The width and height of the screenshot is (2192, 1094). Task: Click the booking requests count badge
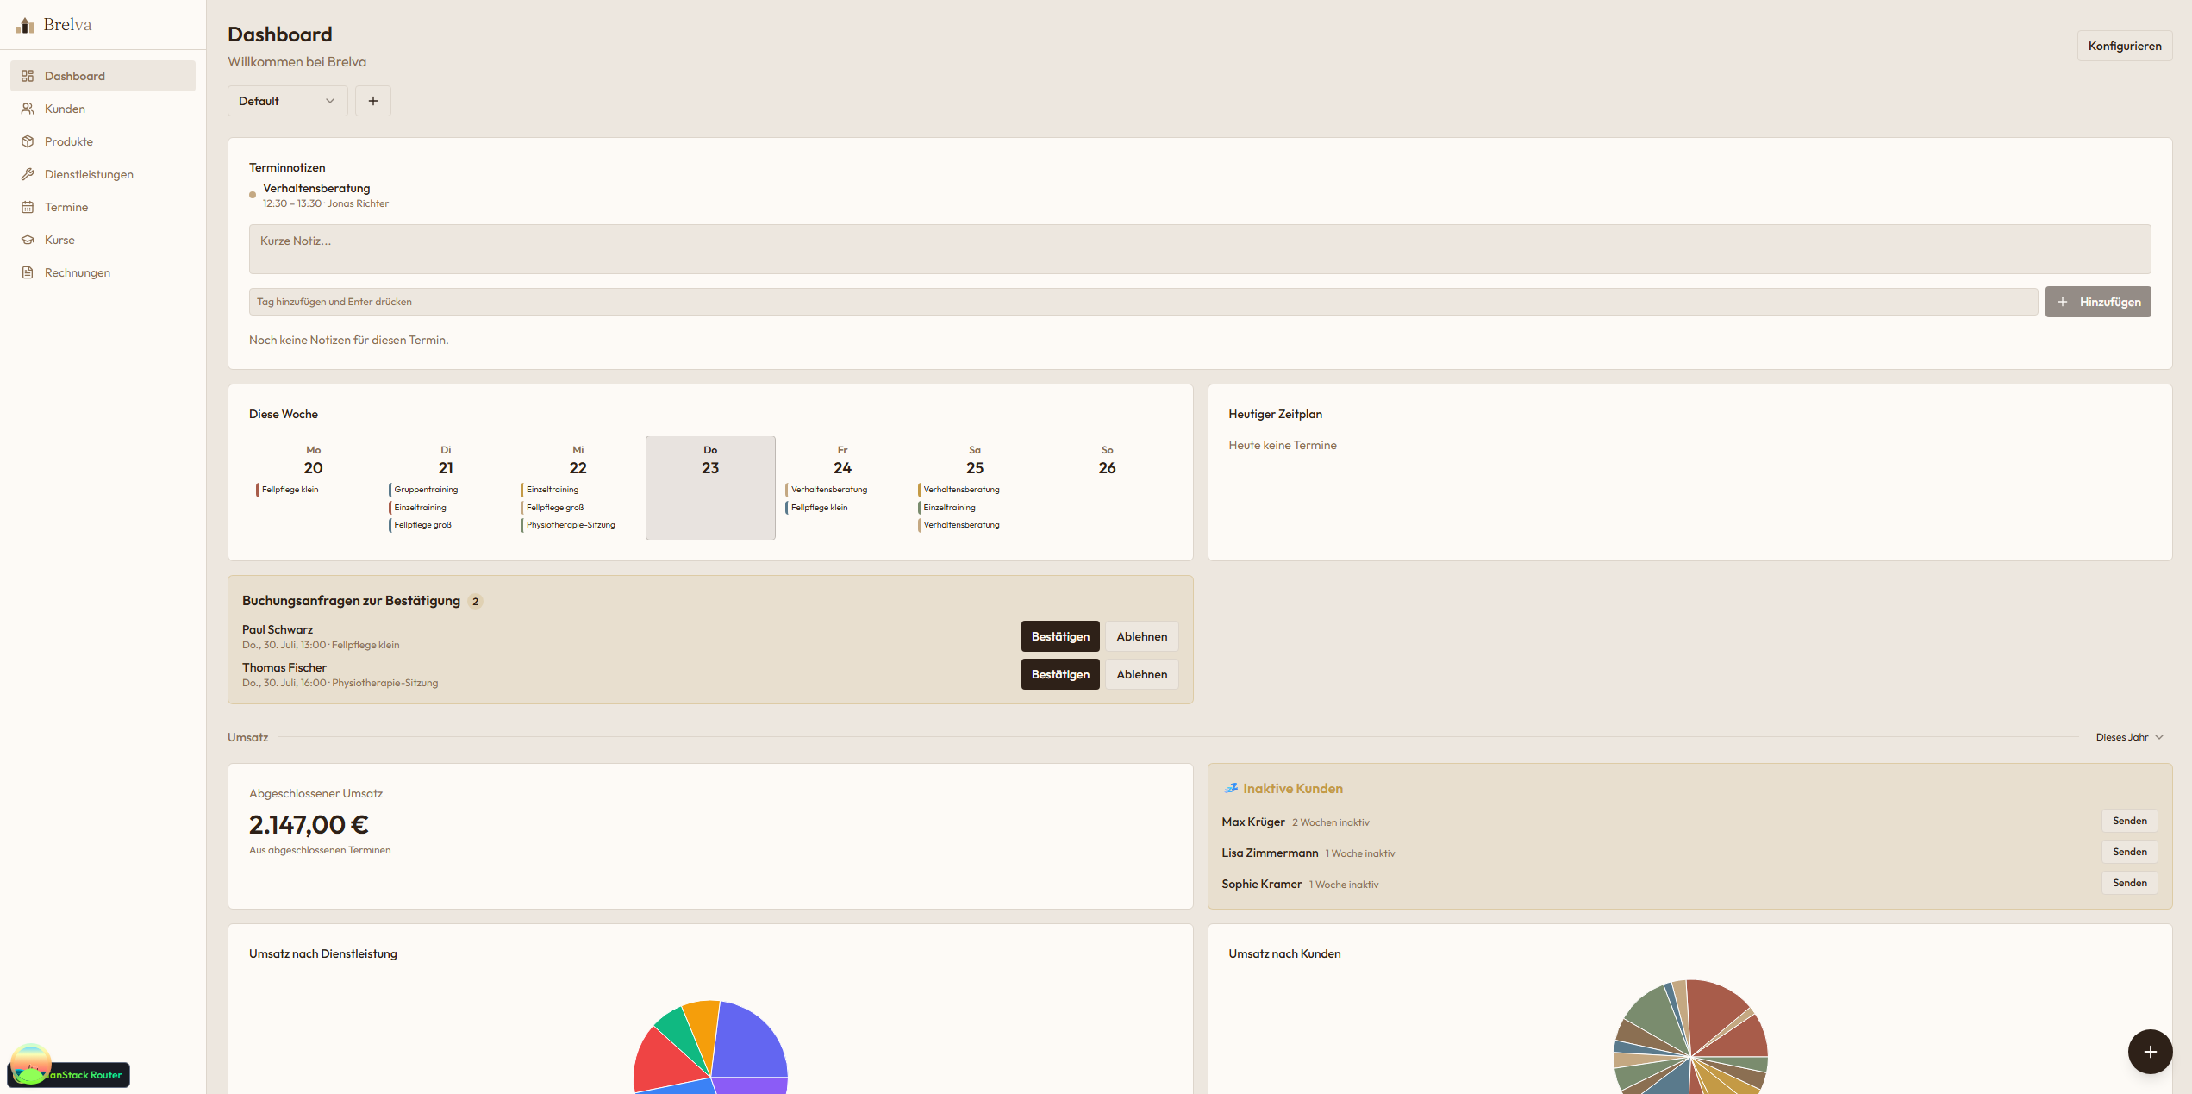click(475, 602)
